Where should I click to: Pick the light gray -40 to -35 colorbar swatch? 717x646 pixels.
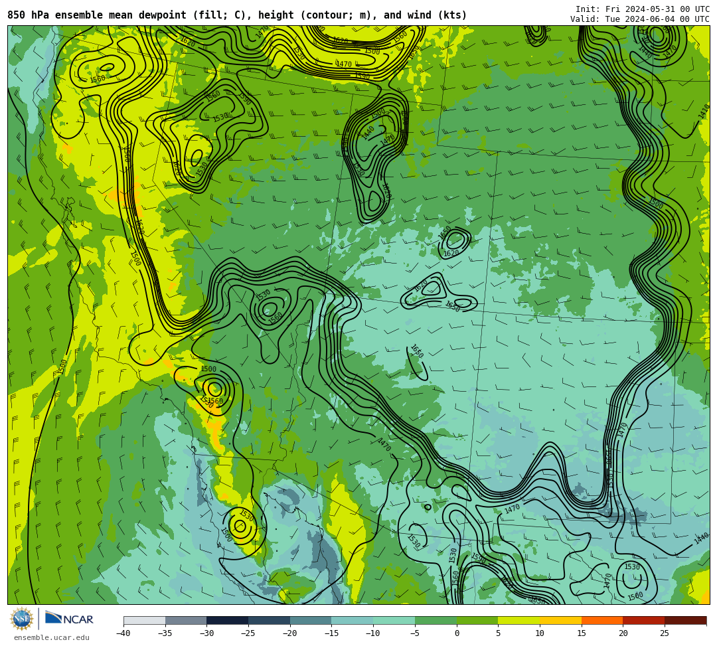pos(144,620)
